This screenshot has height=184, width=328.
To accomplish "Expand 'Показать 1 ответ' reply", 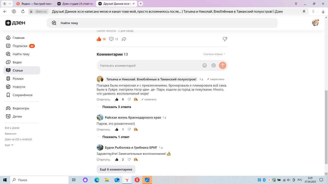I will (116, 137).
